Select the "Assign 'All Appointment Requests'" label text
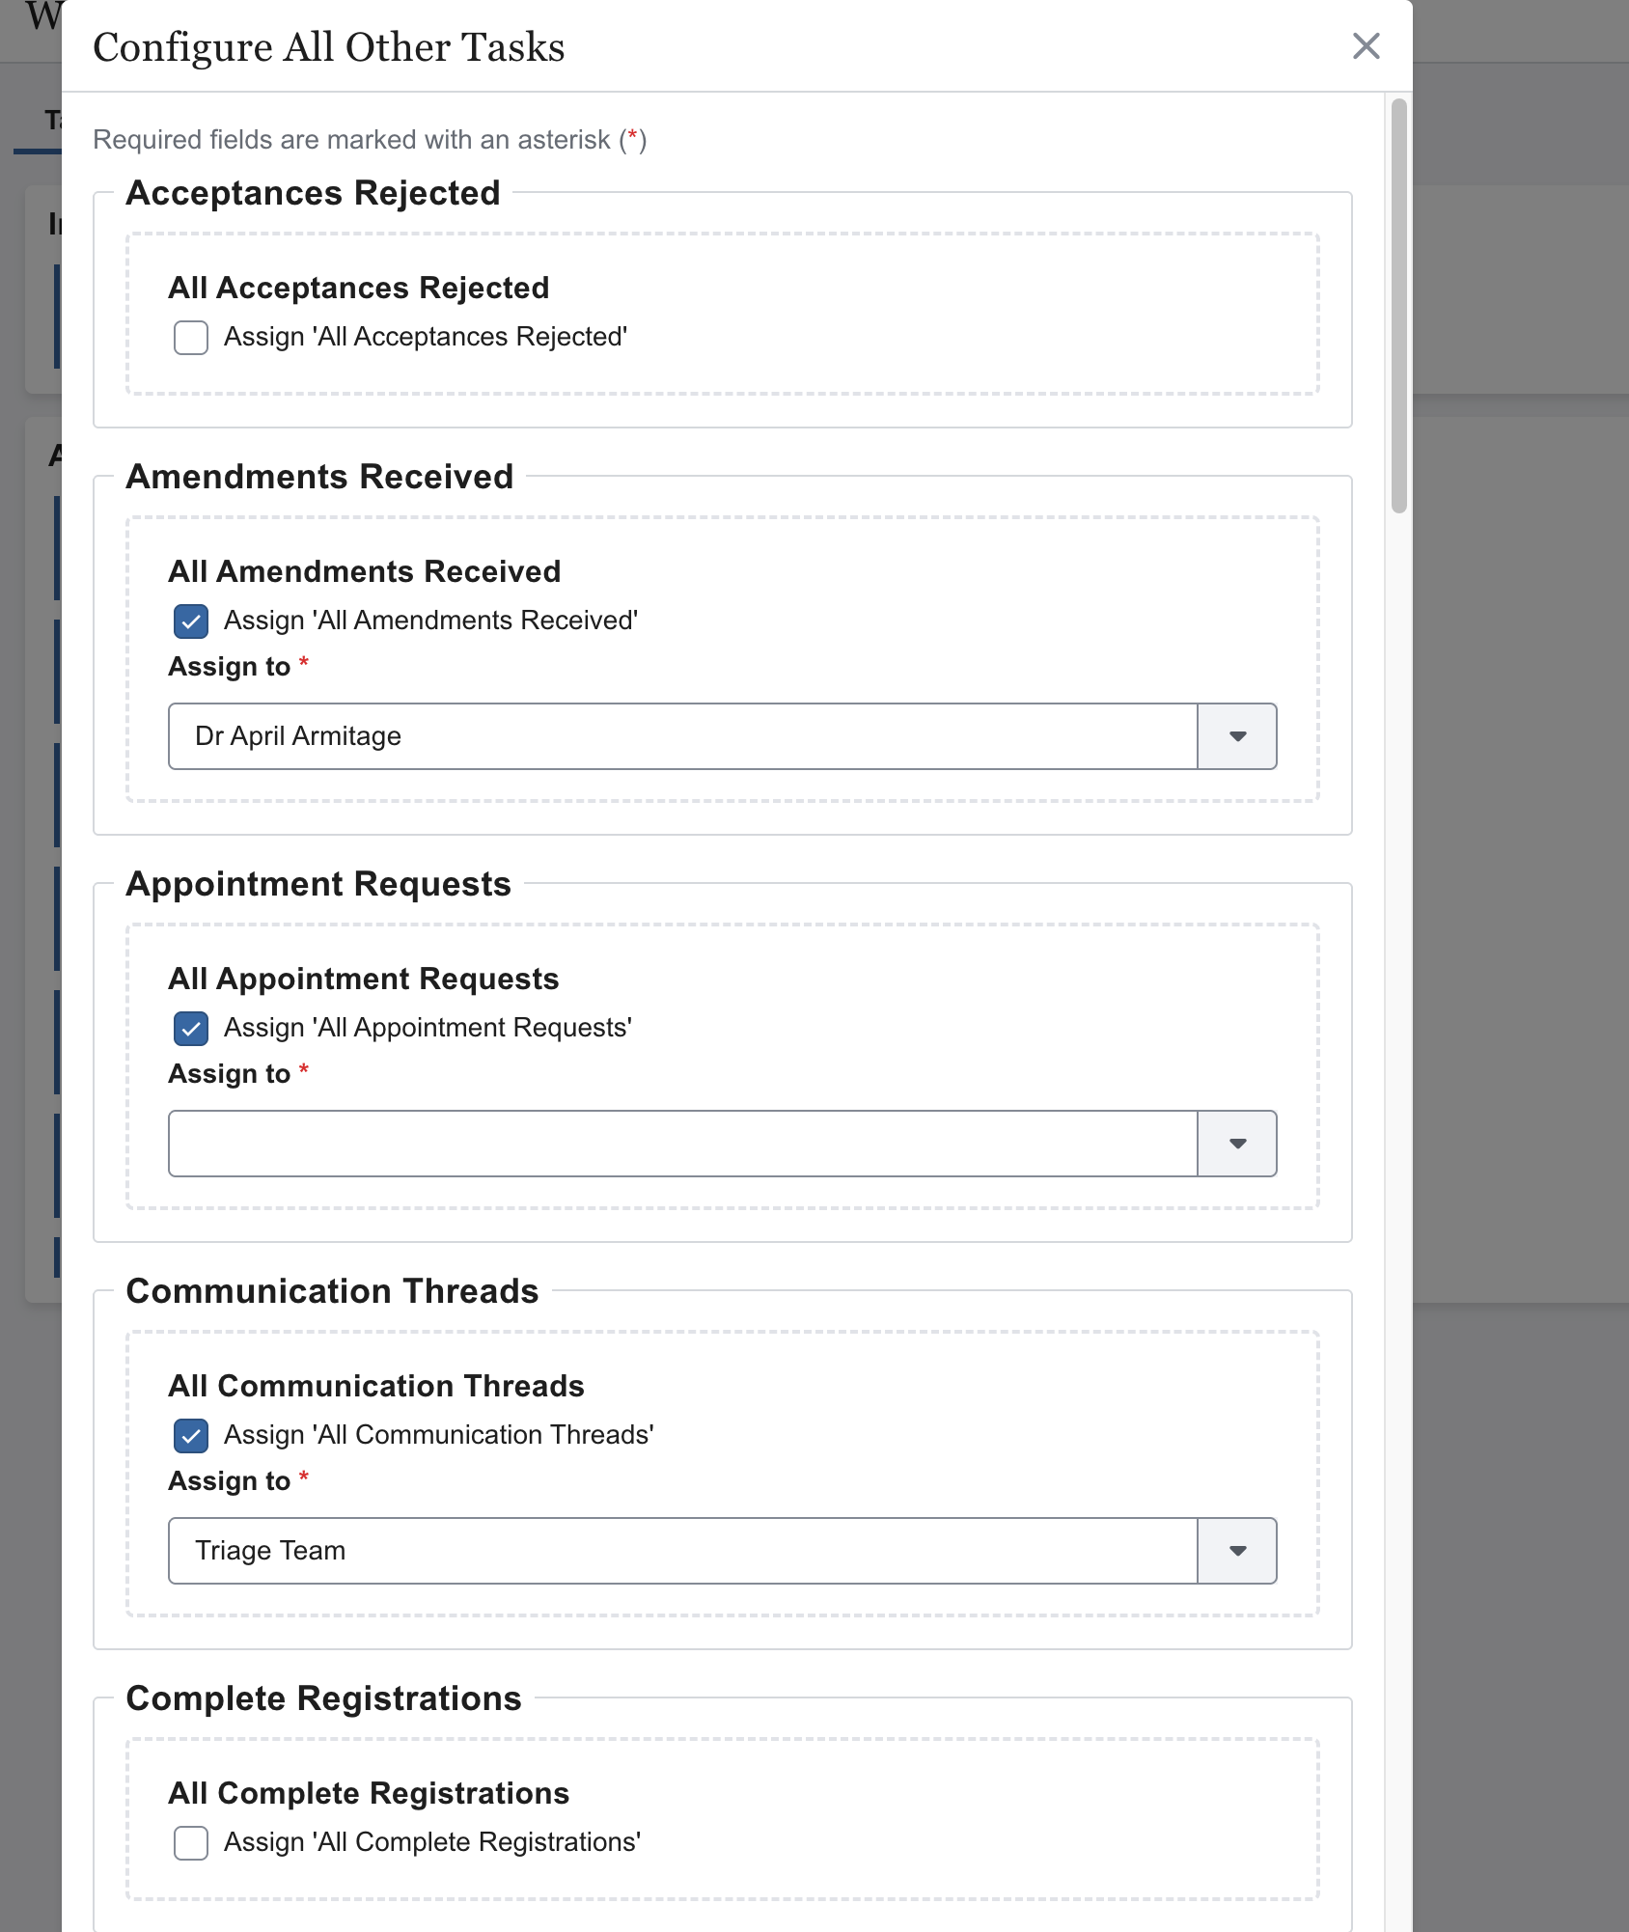Viewport: 1629px width, 1932px height. pyautogui.click(x=428, y=1028)
